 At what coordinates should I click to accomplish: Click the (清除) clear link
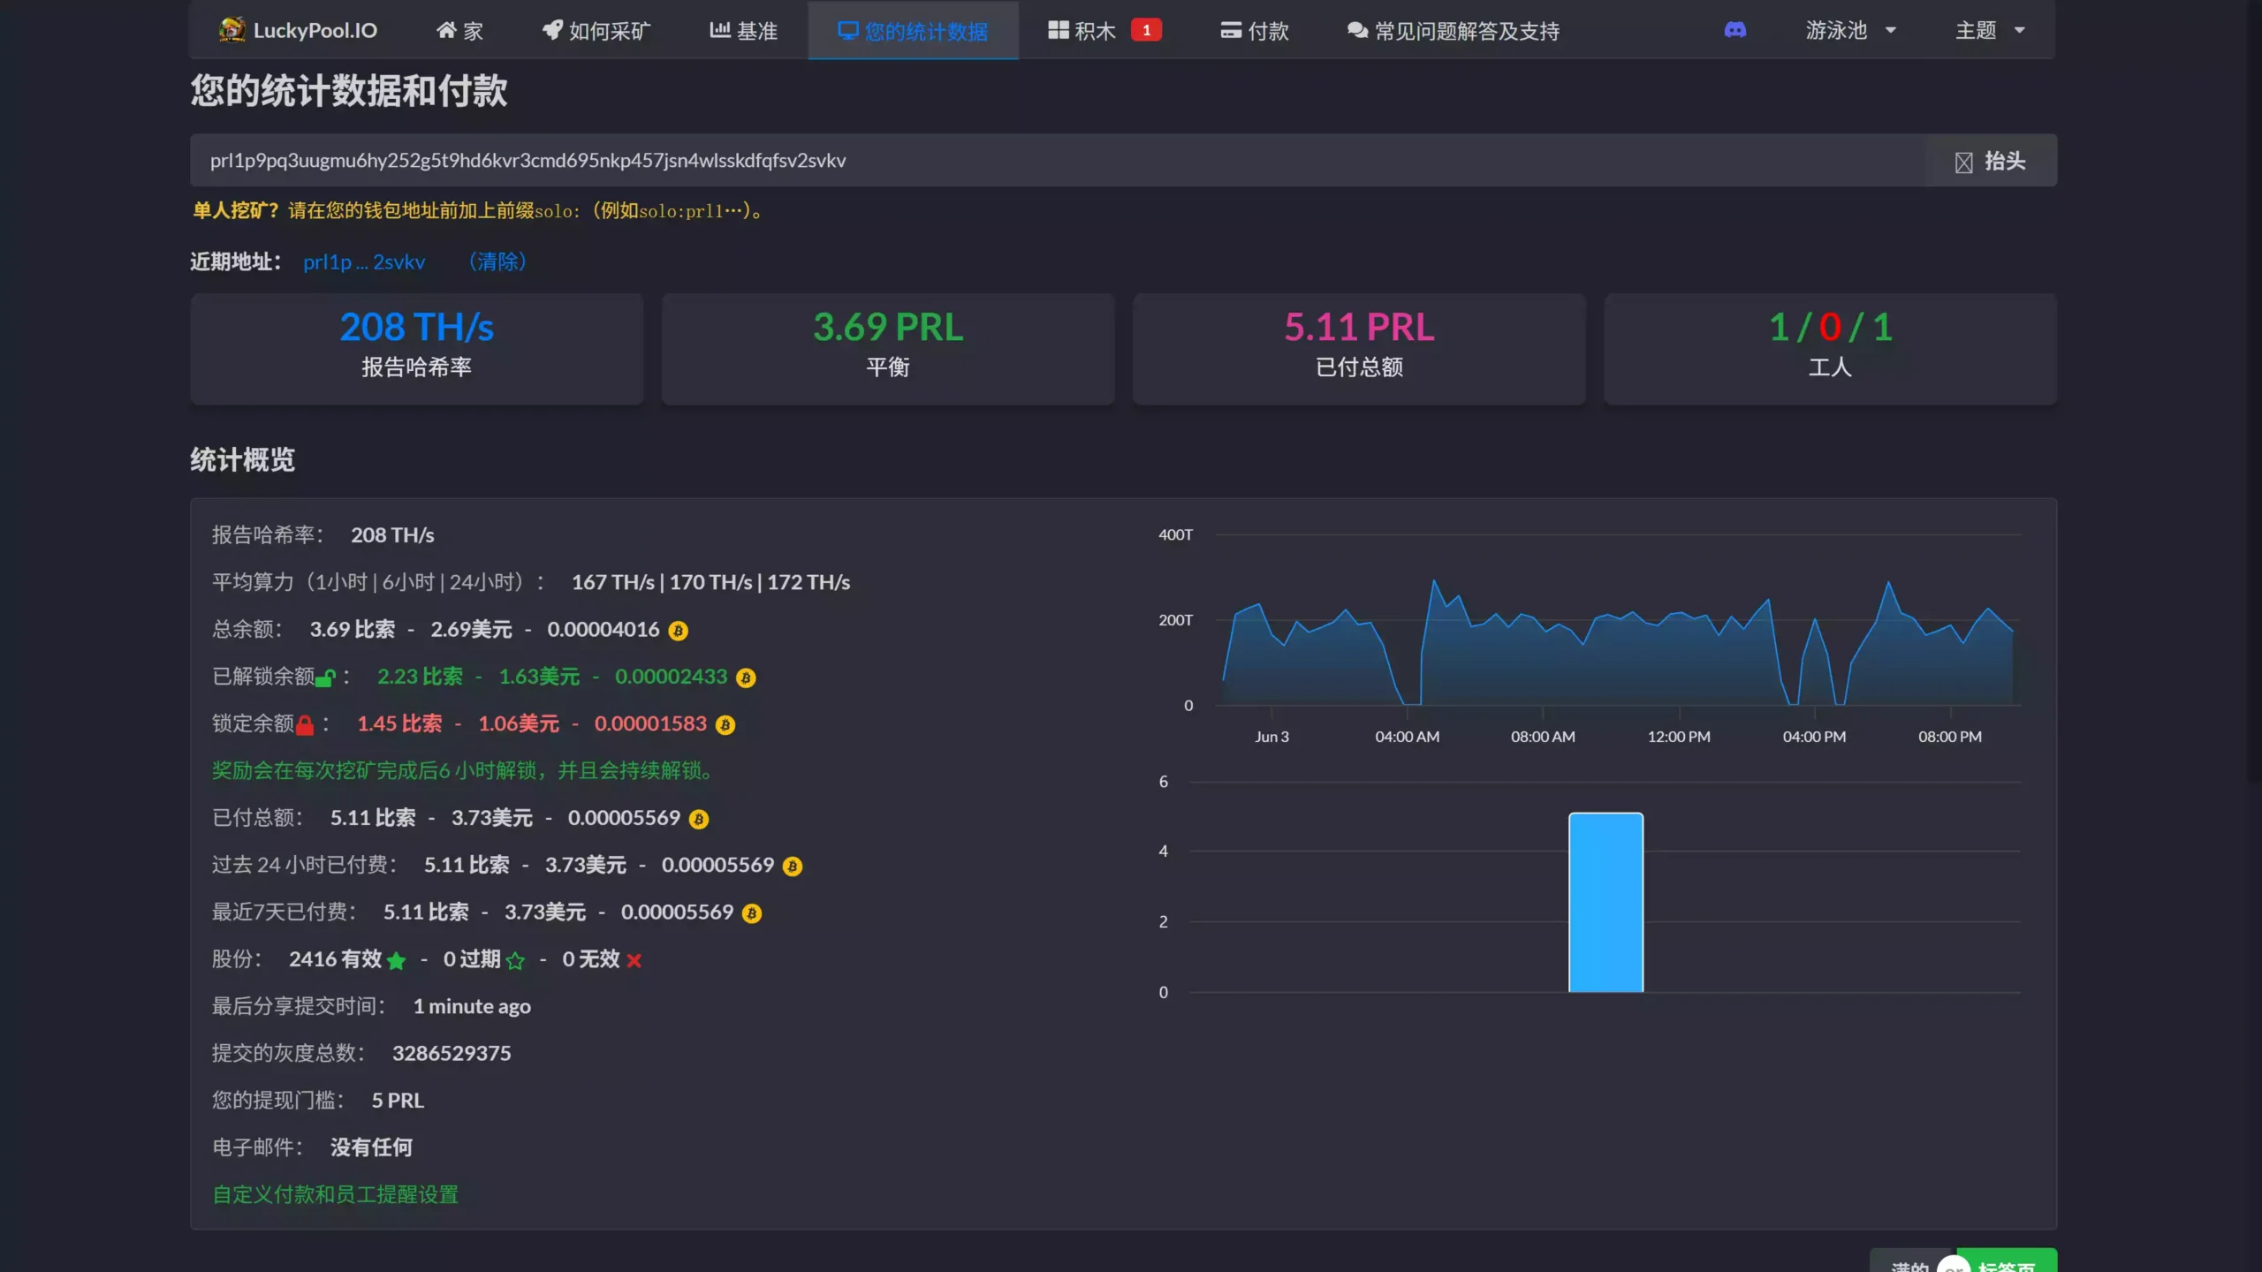[x=497, y=261]
